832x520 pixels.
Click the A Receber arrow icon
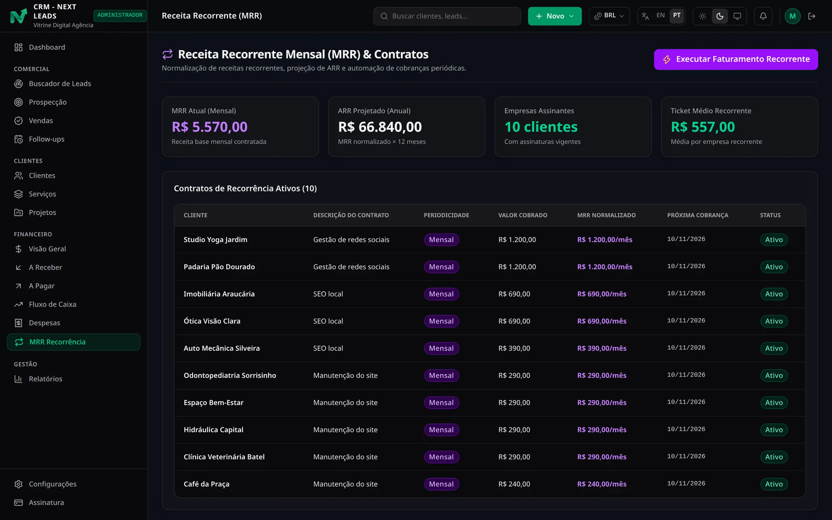(18, 267)
